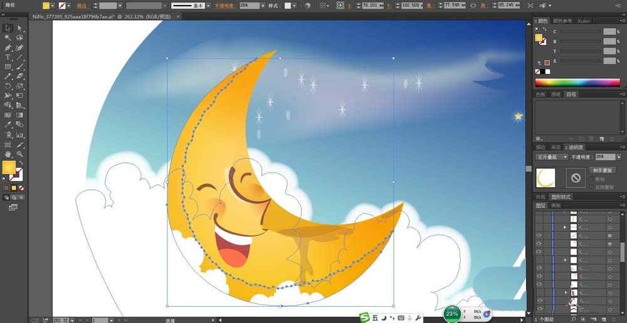627x323 pixels.
Task: Select the Hand tool
Action: pos(8,154)
